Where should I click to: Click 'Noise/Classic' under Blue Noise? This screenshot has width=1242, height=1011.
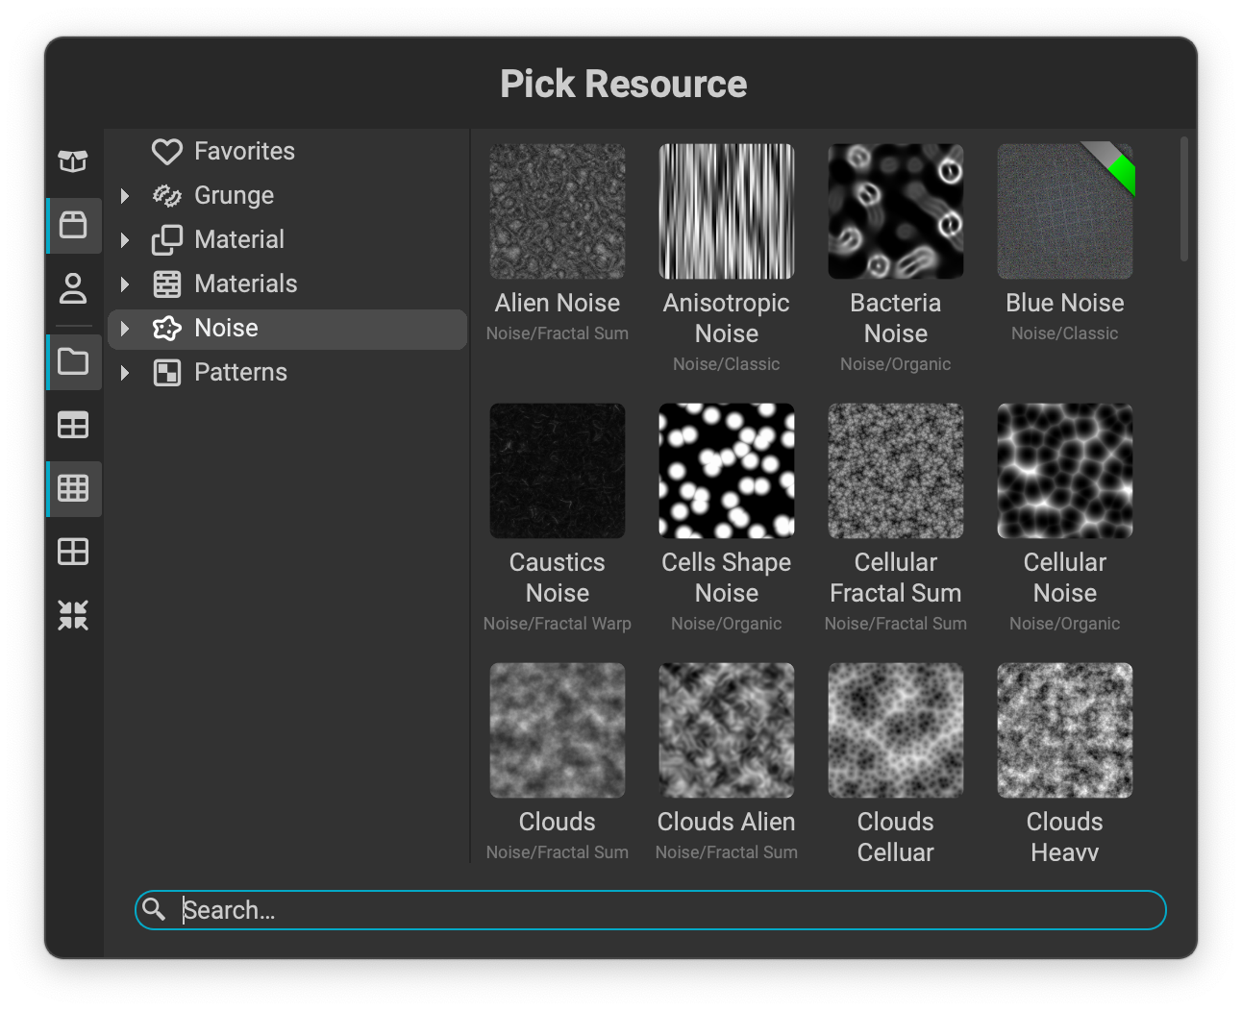click(1065, 333)
